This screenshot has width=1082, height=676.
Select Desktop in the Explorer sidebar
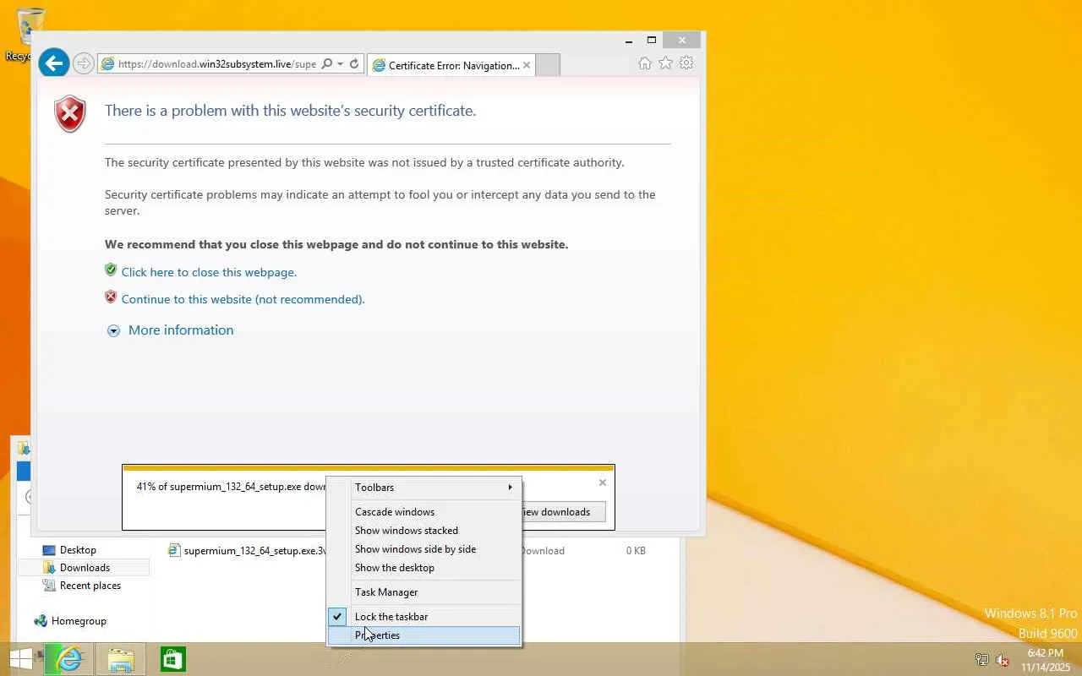pos(78,550)
